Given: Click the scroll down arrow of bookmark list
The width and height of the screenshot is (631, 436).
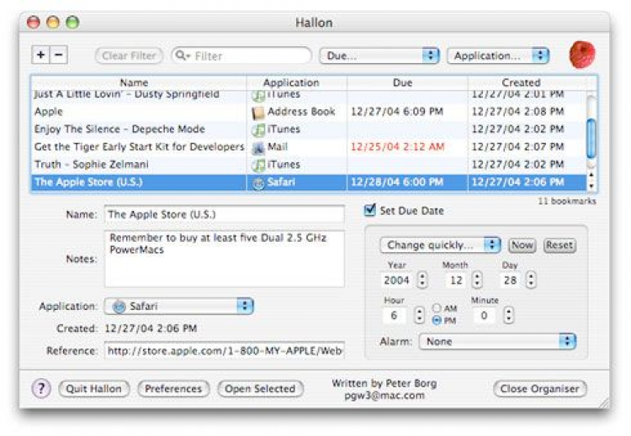Looking at the screenshot, I should click(x=591, y=186).
